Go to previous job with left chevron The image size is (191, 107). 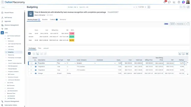[137, 7]
